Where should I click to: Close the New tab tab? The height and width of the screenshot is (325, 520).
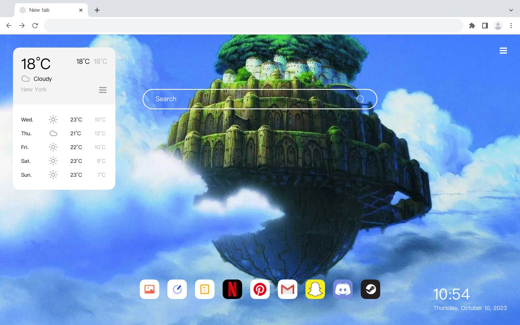(x=81, y=10)
